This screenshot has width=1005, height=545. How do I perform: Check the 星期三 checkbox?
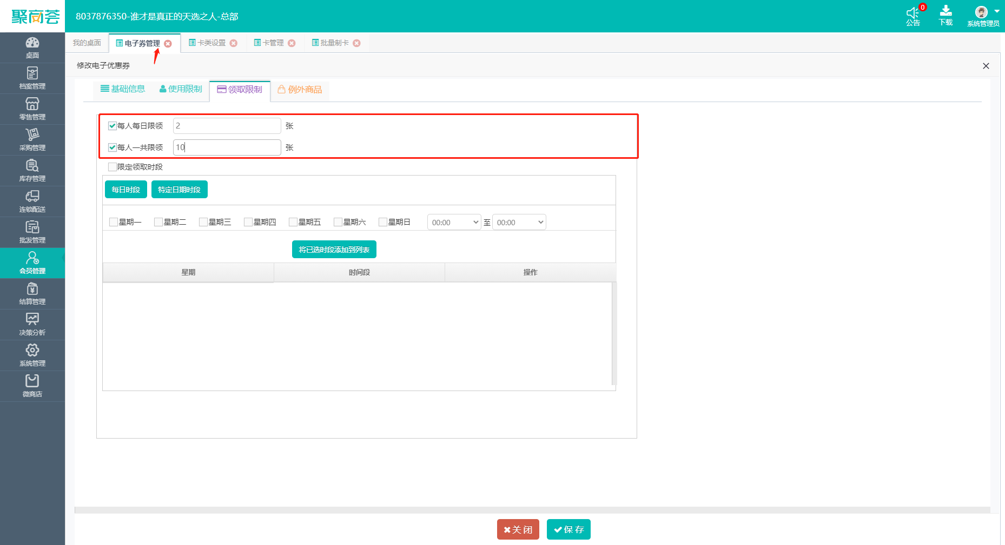click(x=203, y=222)
